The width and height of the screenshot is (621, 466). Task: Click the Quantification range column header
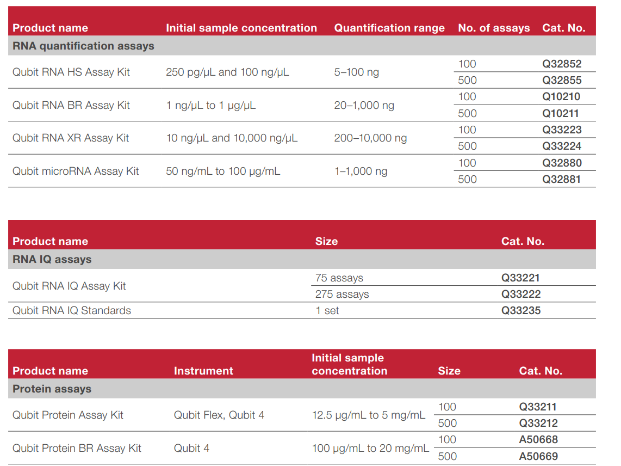[389, 28]
